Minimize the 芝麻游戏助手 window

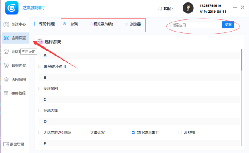[x=235, y=7]
